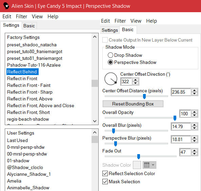Image resolution: width=201 pixels, height=191 pixels.
Task: Select the Drop Shadow radio button
Action: (x=110, y=55)
